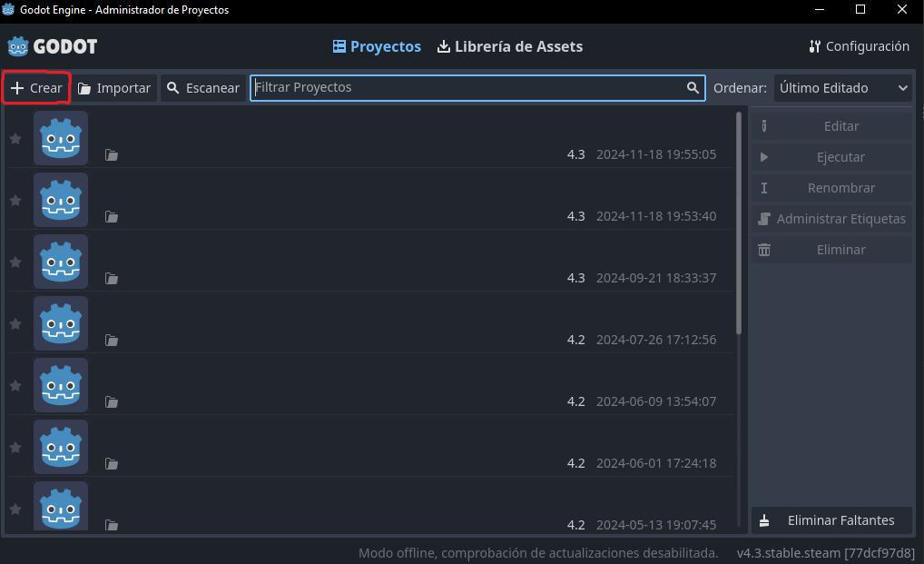Click the Eliminar button
Screen dimensions: 924x564
pyautogui.click(x=831, y=250)
